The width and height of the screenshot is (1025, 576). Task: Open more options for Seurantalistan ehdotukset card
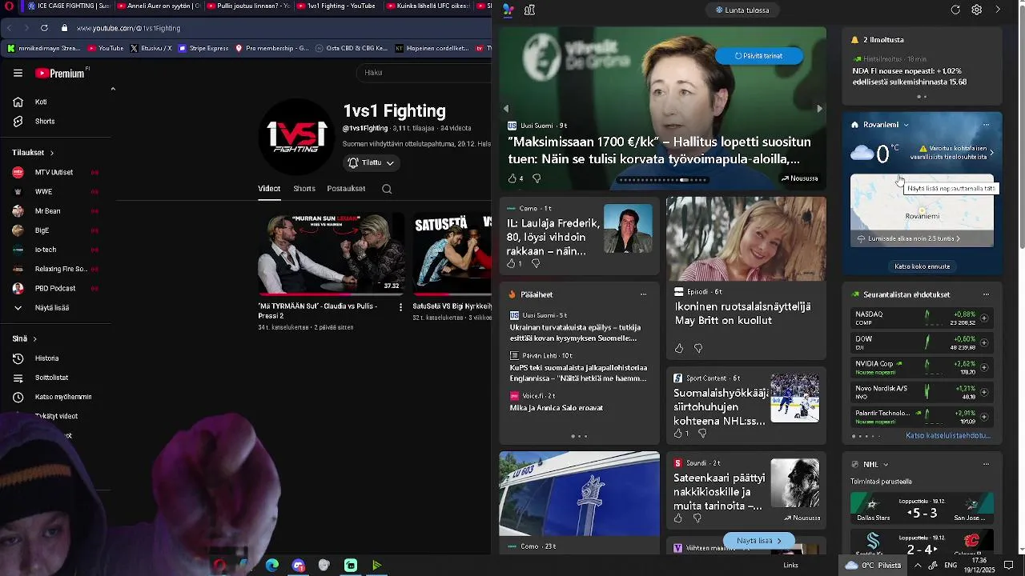pyautogui.click(x=986, y=294)
